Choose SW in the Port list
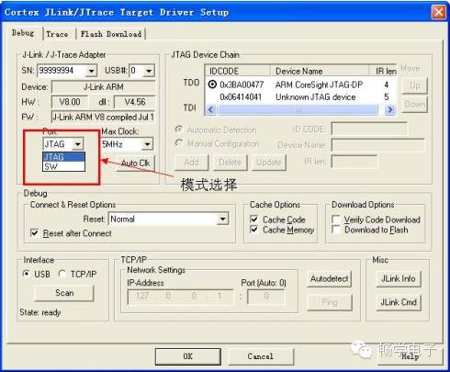 point(63,166)
